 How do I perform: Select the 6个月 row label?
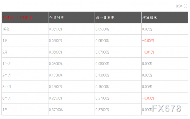tap(7, 98)
